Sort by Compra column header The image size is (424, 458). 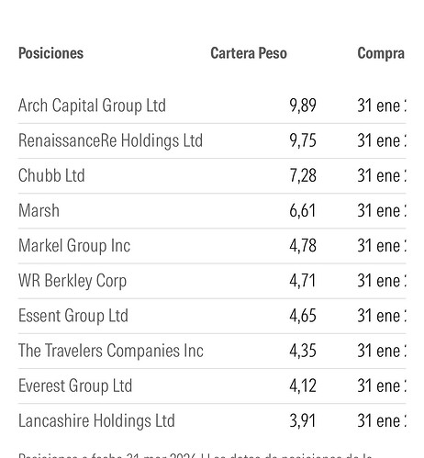pos(381,53)
